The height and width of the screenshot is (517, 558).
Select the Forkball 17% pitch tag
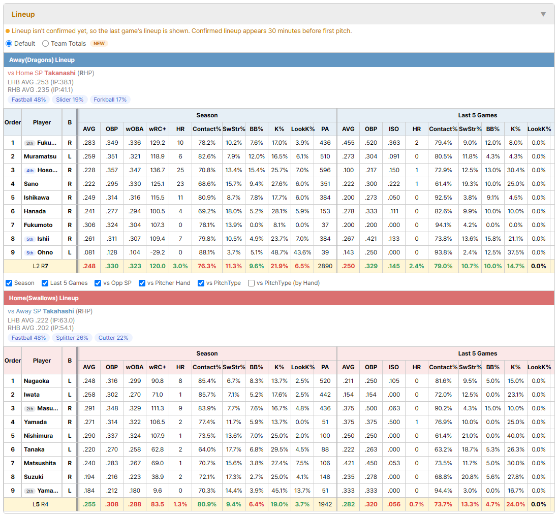point(110,100)
